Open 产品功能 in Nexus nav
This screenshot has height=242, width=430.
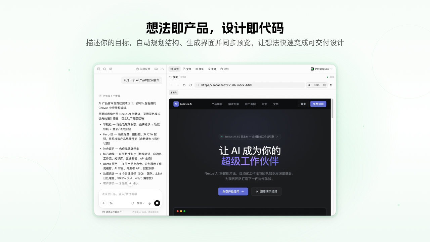tap(217, 104)
